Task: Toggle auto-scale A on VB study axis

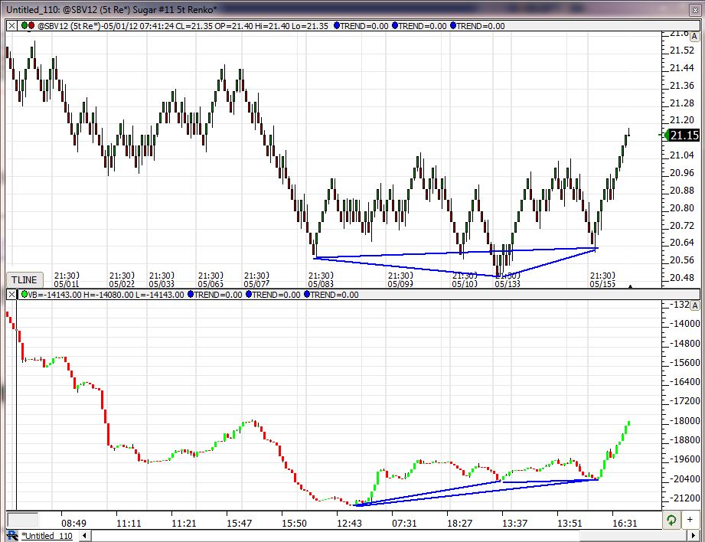Action: coord(694,306)
